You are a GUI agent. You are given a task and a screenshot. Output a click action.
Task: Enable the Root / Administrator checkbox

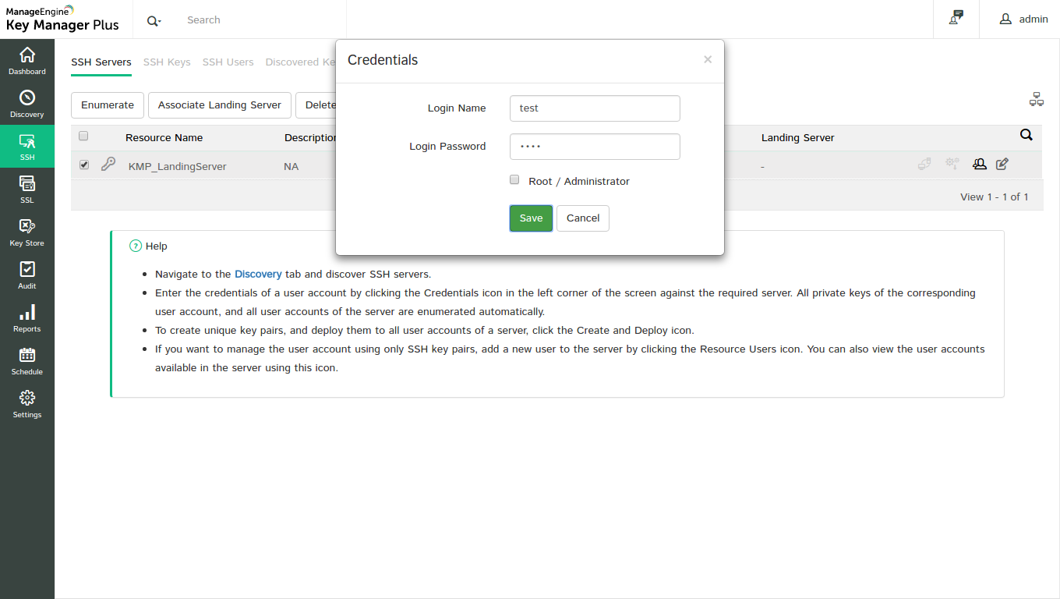tap(514, 180)
